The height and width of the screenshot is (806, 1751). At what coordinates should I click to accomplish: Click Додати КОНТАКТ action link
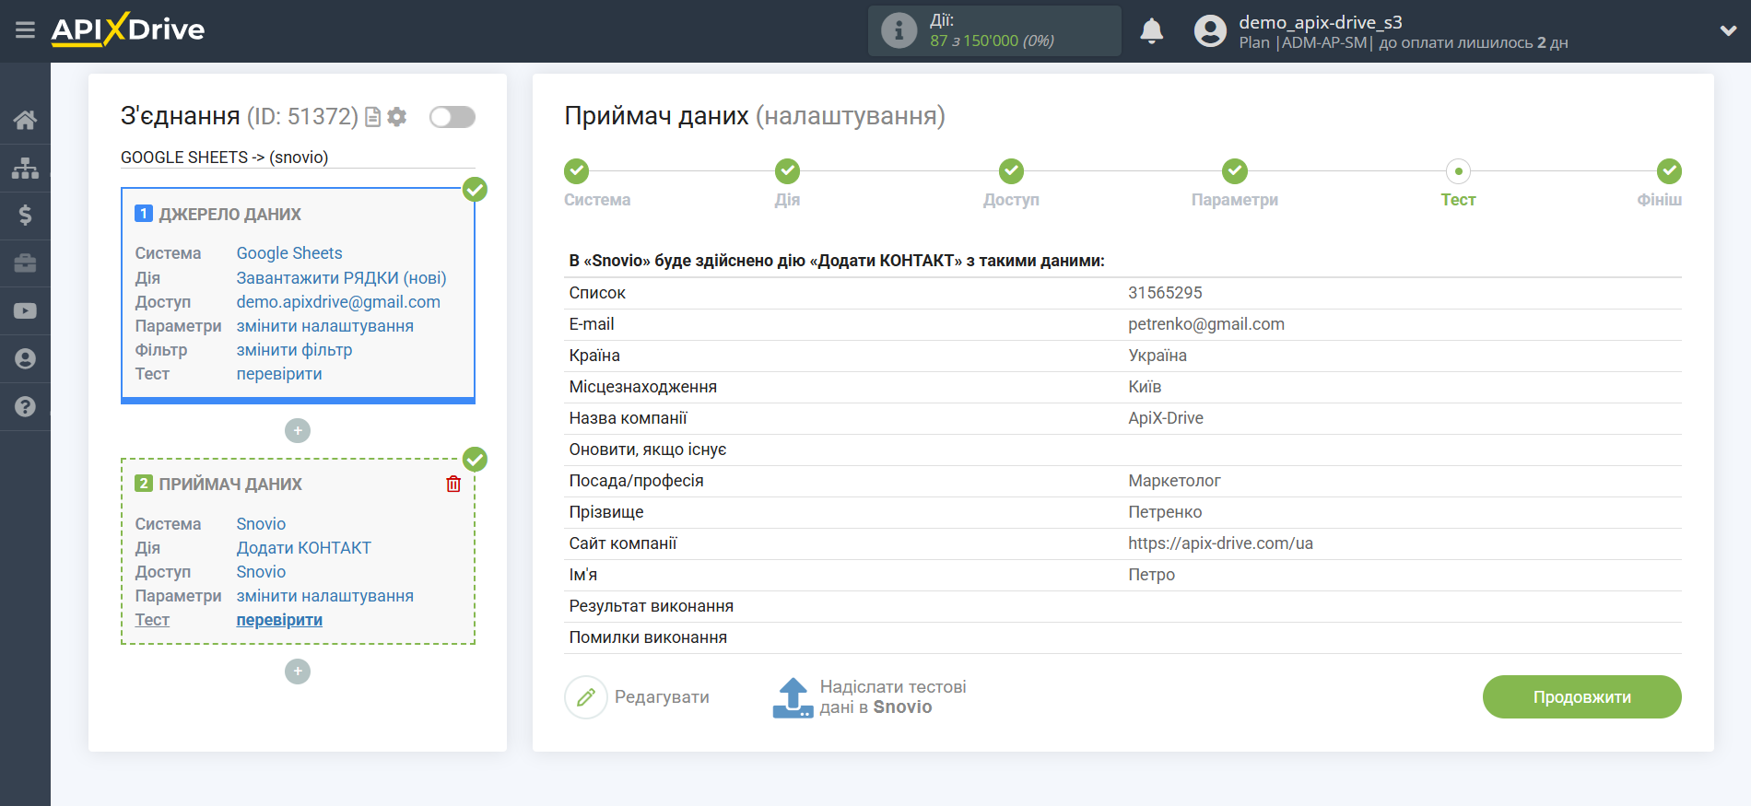click(303, 548)
